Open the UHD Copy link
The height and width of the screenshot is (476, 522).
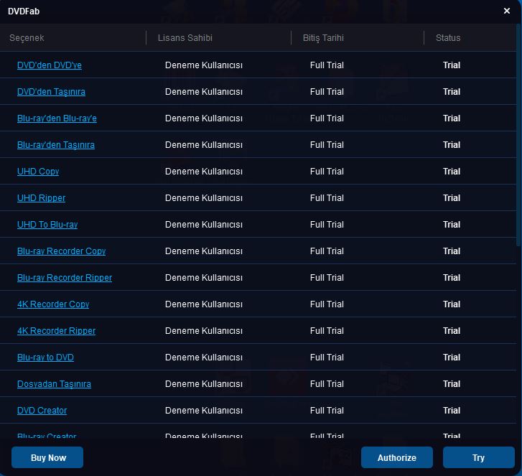click(x=38, y=172)
